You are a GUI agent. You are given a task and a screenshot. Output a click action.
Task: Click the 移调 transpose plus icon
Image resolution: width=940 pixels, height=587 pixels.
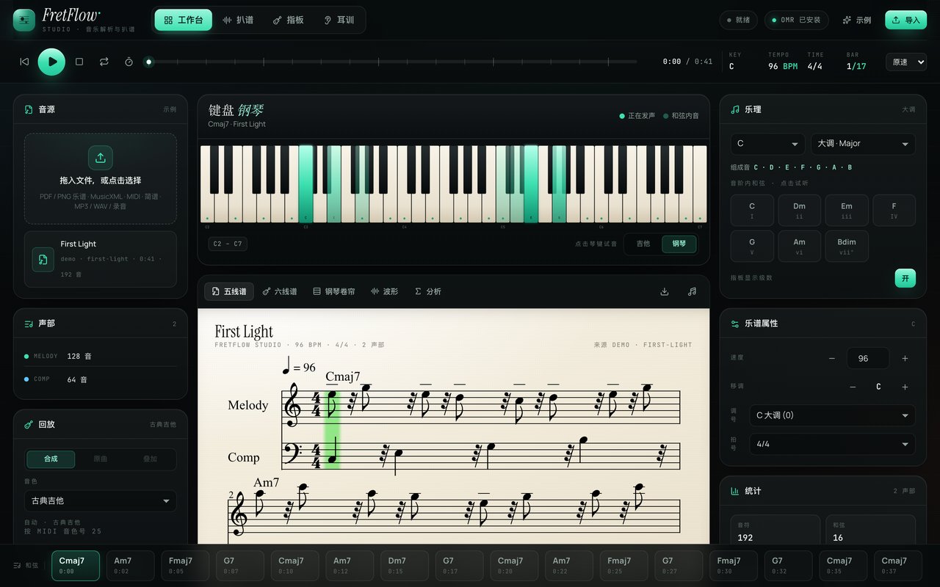pyautogui.click(x=905, y=387)
